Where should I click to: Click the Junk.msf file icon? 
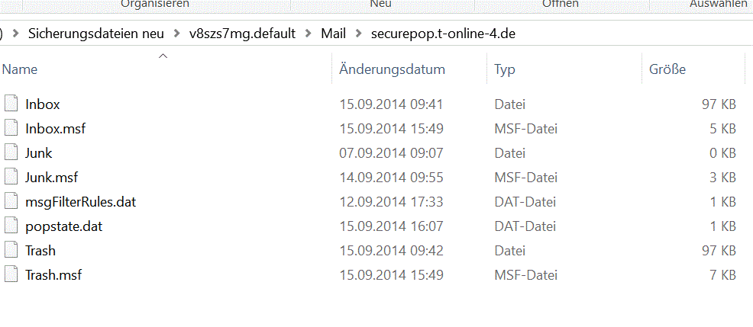[11, 178]
